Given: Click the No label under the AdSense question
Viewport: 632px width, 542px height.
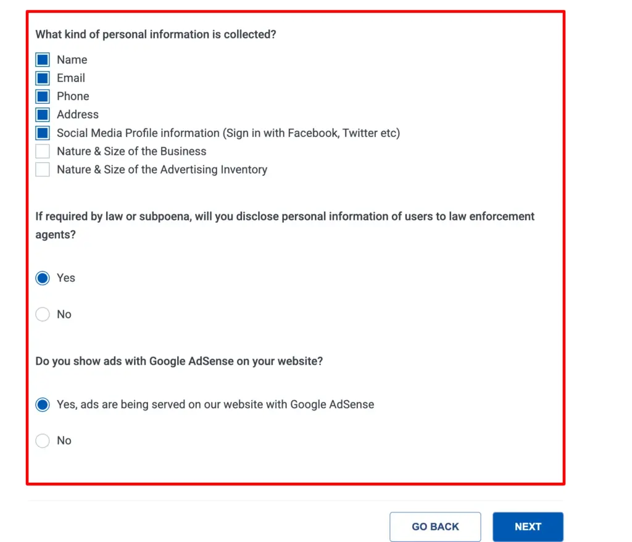Looking at the screenshot, I should coord(64,440).
